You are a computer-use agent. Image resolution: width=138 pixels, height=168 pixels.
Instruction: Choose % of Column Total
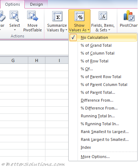[103, 53]
